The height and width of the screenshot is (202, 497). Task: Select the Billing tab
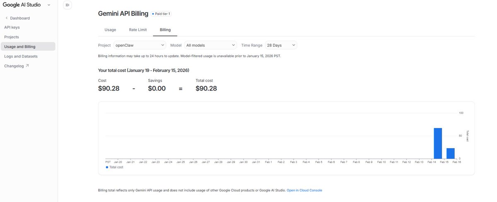pos(165,30)
